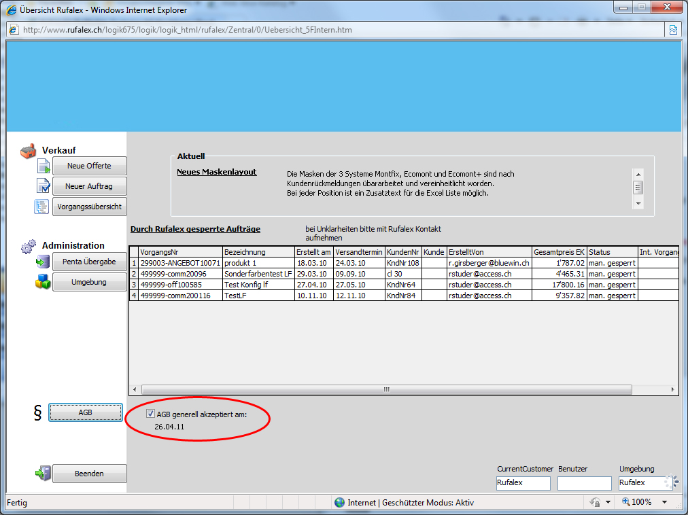The height and width of the screenshot is (515, 688).
Task: Click the r.girsberger@bluewin.ch cell
Action: coord(489,263)
